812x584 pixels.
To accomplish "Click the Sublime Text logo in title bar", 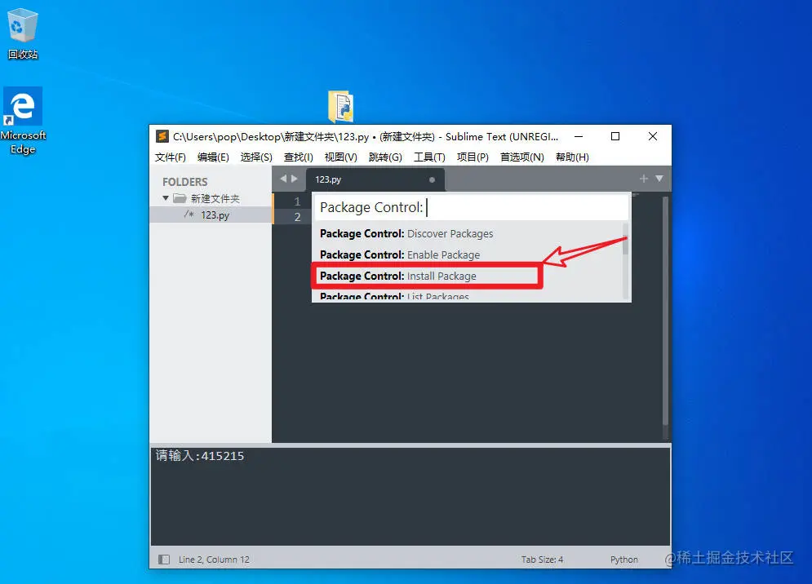I will pos(162,136).
